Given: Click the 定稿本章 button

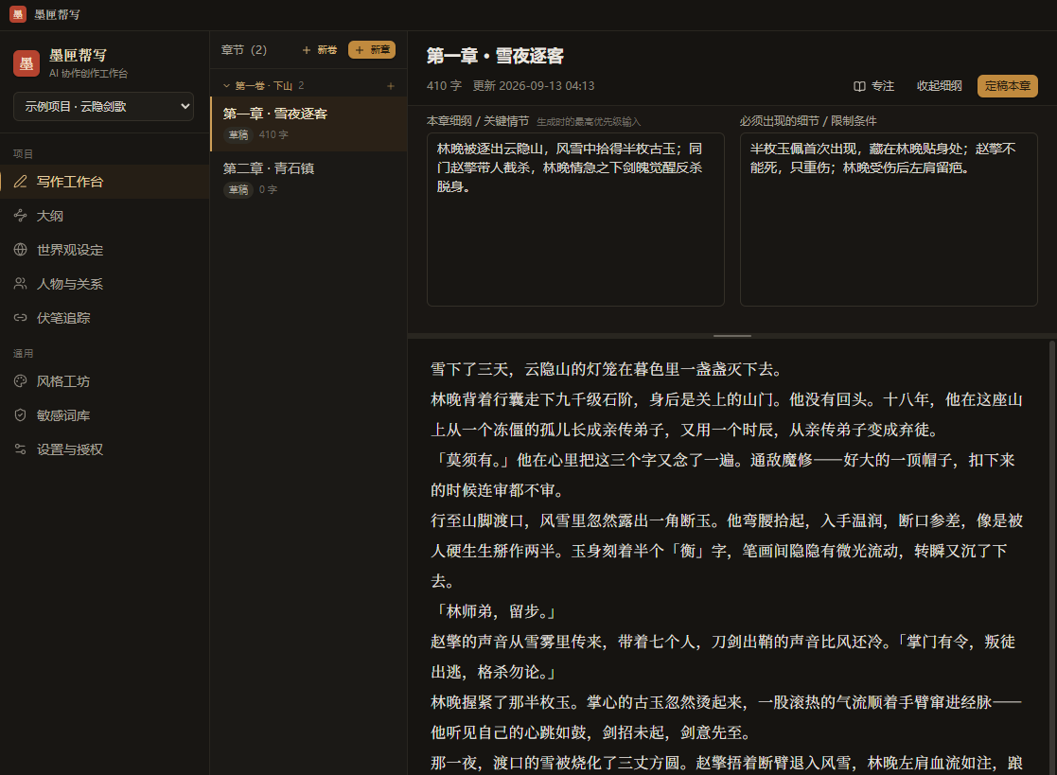Looking at the screenshot, I should (x=1007, y=86).
